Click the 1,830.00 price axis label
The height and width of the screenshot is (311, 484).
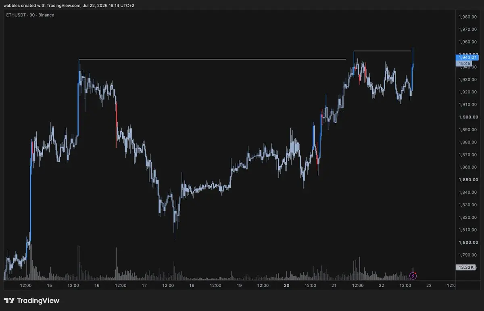click(468, 205)
